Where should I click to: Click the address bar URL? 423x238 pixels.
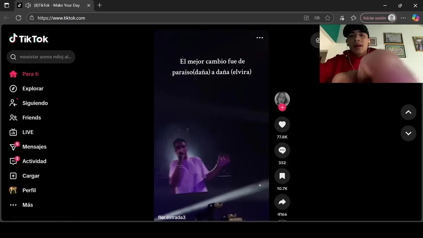tap(61, 18)
